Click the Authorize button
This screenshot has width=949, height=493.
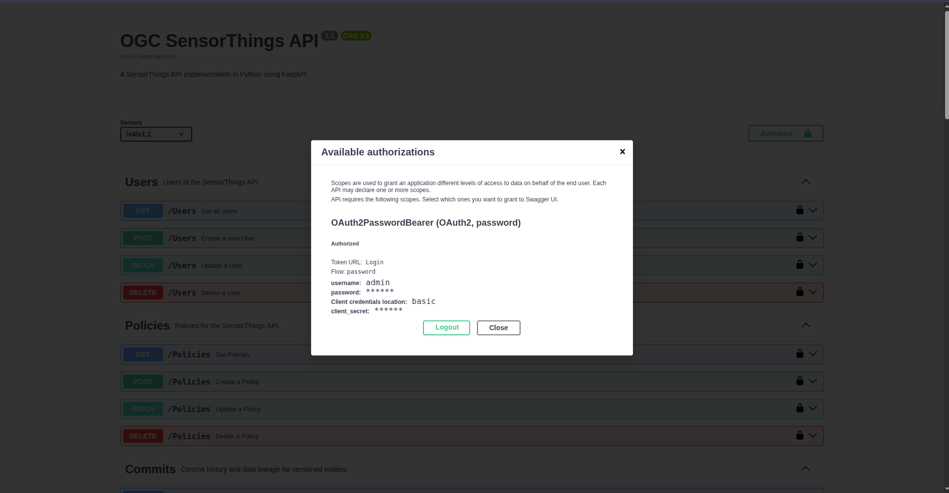tap(786, 133)
